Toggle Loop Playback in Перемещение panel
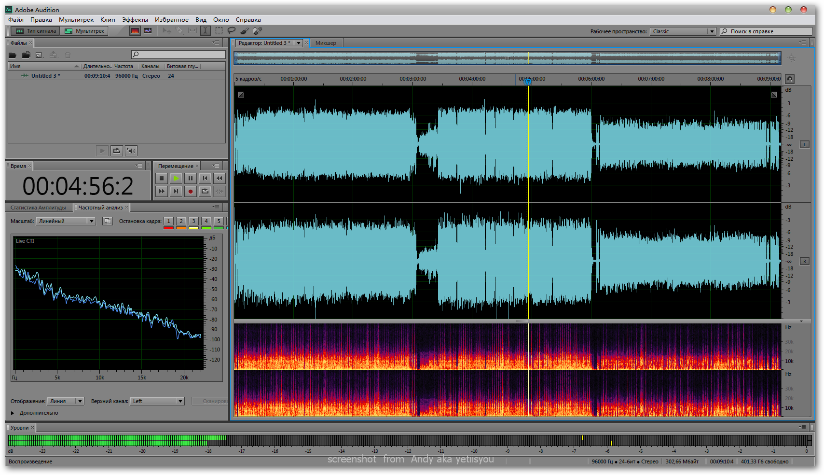This screenshot has width=824, height=475. (x=205, y=192)
